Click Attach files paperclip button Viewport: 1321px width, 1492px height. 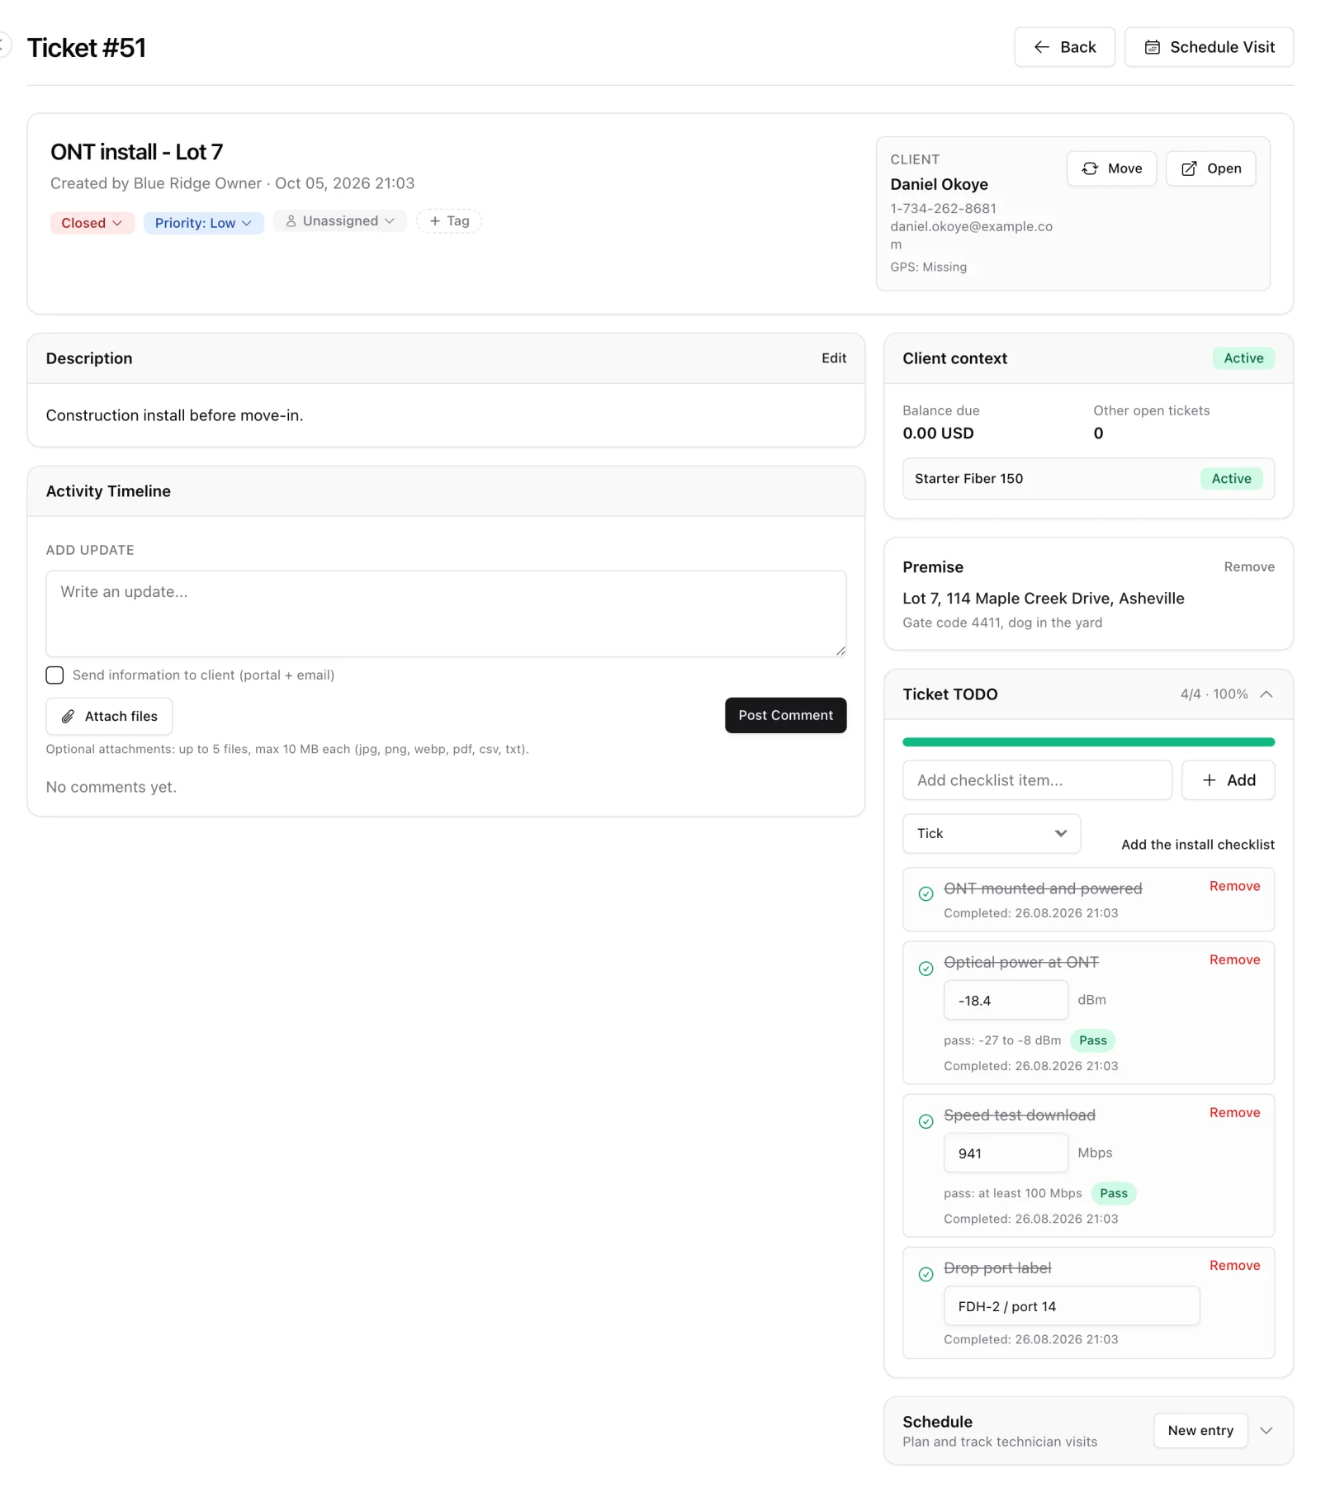point(109,716)
